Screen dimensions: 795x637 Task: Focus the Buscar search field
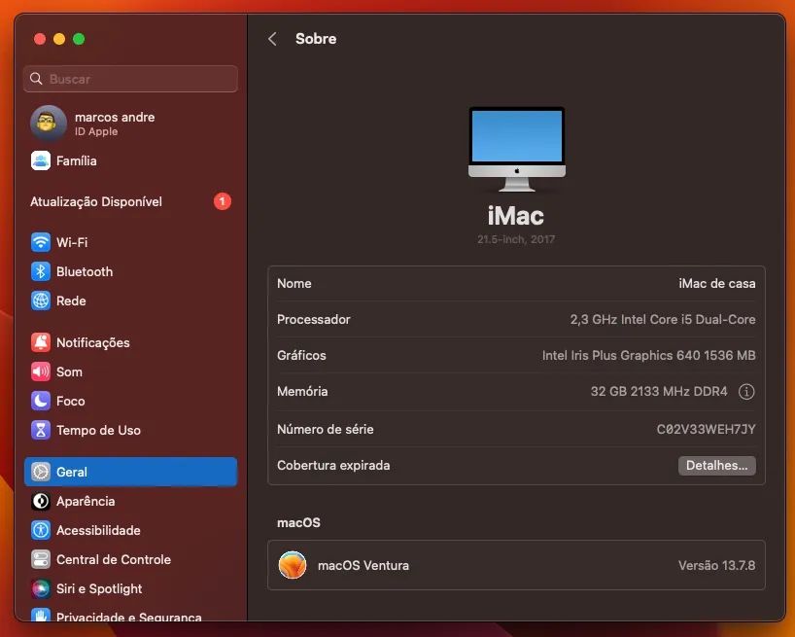(130, 79)
